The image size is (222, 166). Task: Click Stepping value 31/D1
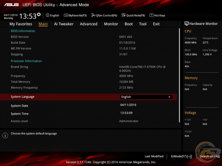123,54
